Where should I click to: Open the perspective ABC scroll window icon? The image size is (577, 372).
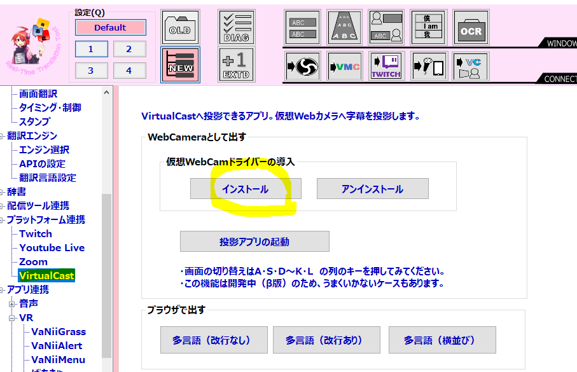click(x=344, y=27)
